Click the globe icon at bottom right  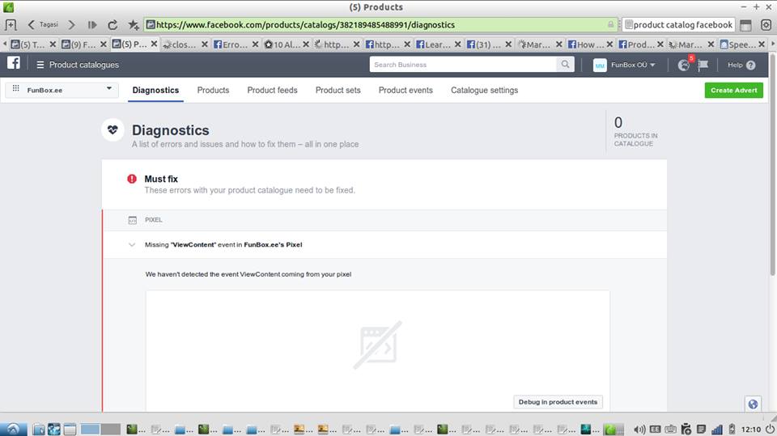coord(753,404)
